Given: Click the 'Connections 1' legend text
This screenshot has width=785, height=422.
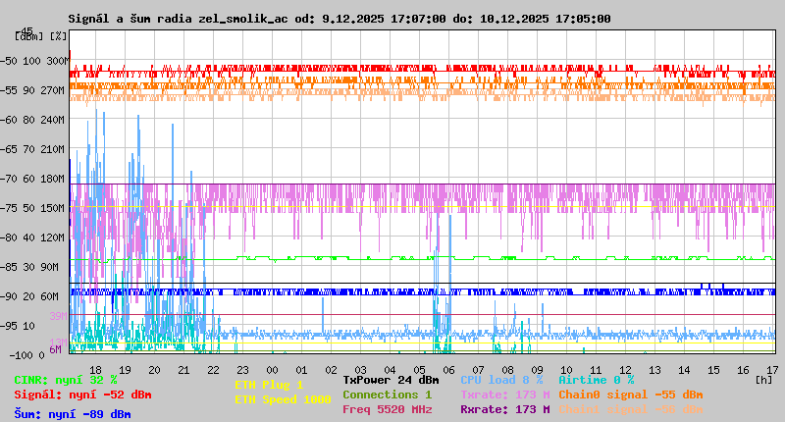Looking at the screenshot, I should point(387,395).
